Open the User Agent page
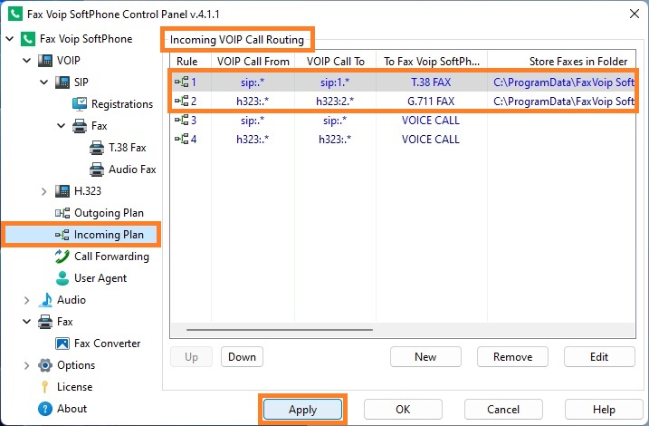Screen dimensions: 649x426 (x=100, y=278)
